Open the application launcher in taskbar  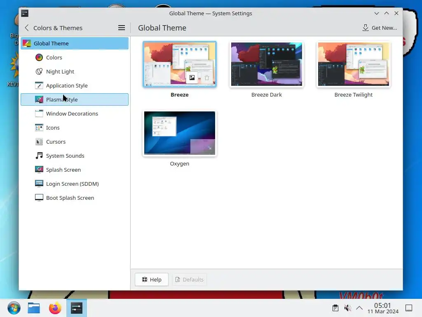pyautogui.click(x=14, y=308)
